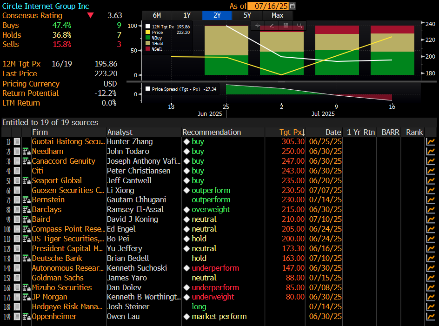Viewport: 439px width, 326px height.
Task: Click the diamond marker beside Autonomous underperform
Action: tap(187, 268)
